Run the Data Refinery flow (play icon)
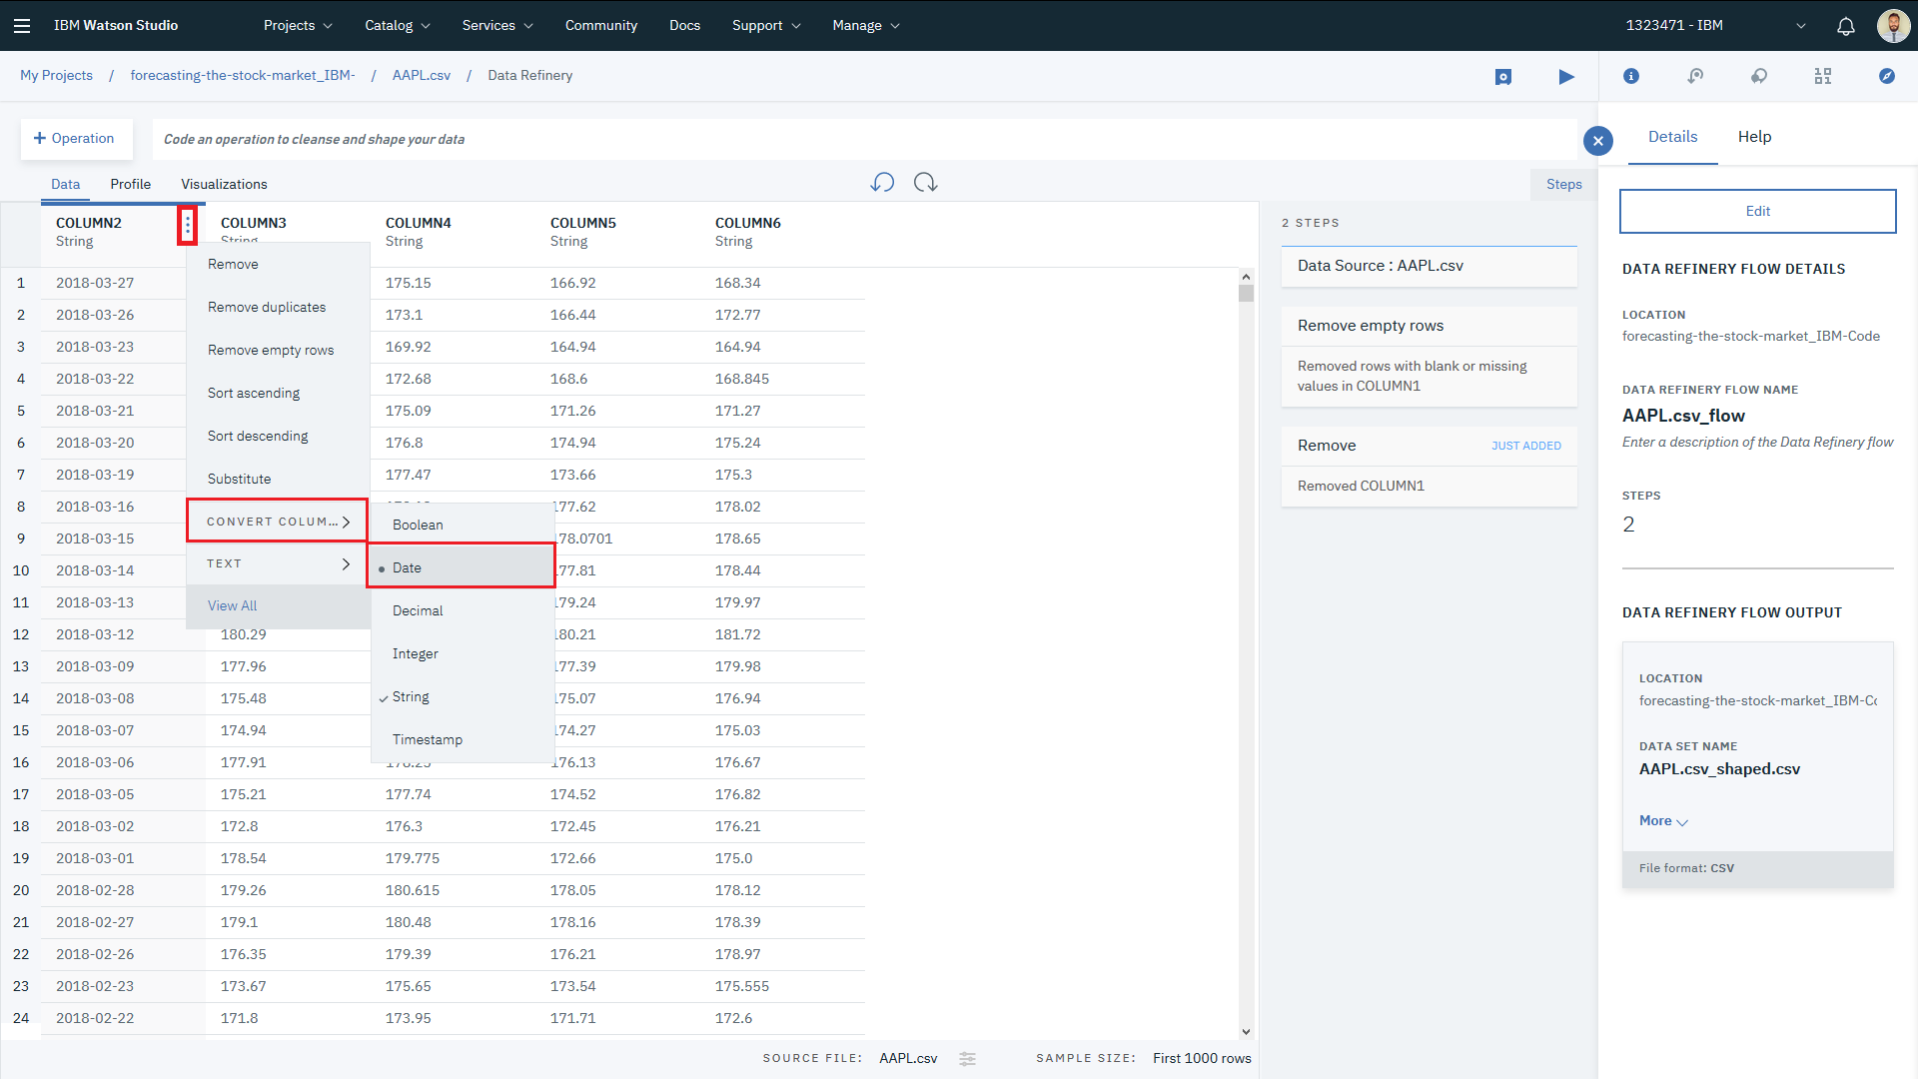The image size is (1918, 1079). click(1565, 77)
